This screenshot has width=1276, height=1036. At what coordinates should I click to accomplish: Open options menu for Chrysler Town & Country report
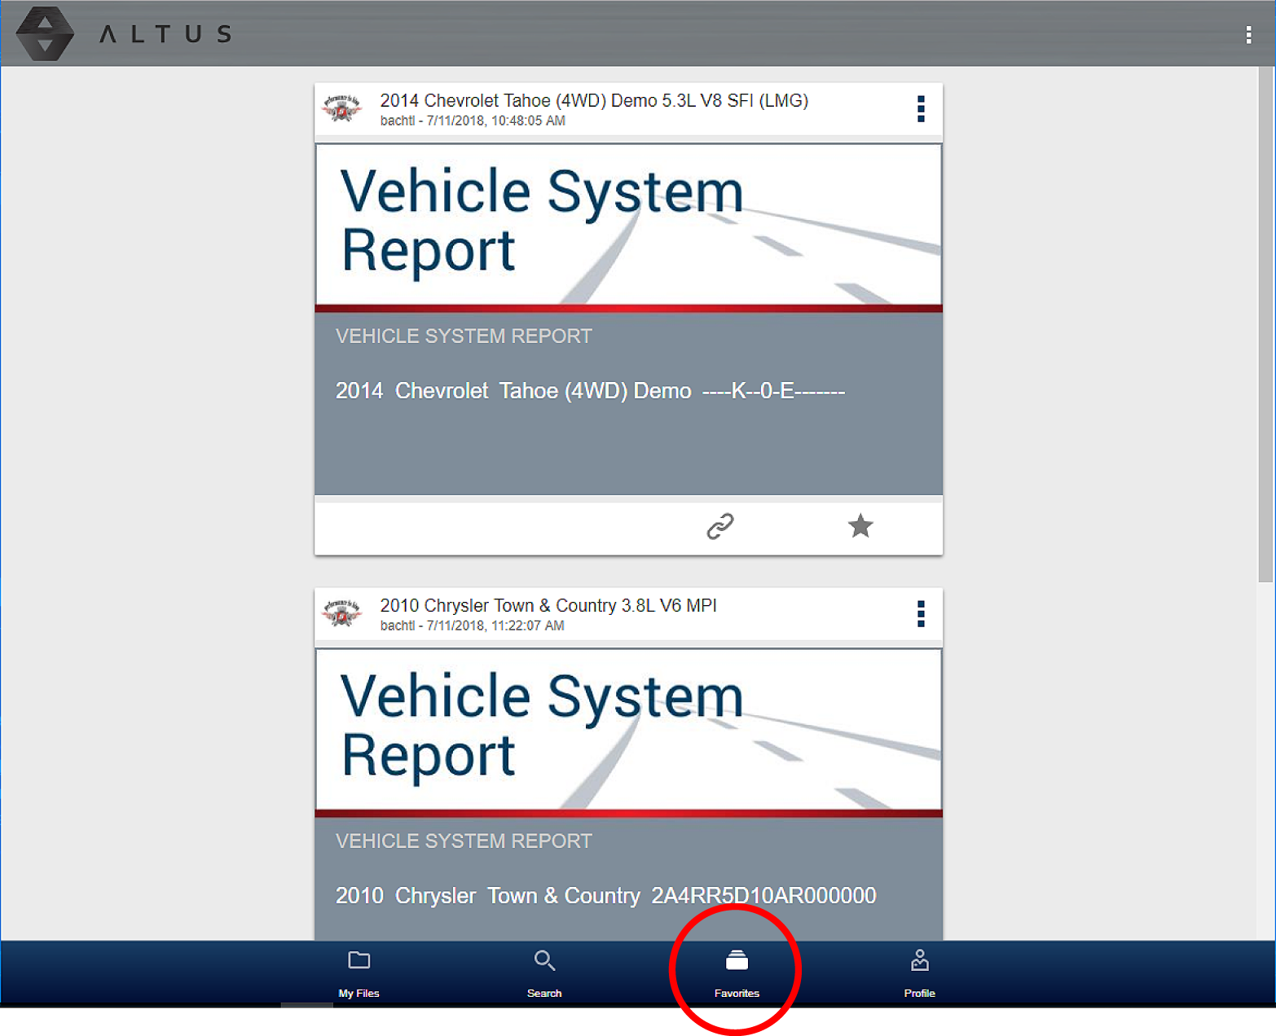point(921,613)
